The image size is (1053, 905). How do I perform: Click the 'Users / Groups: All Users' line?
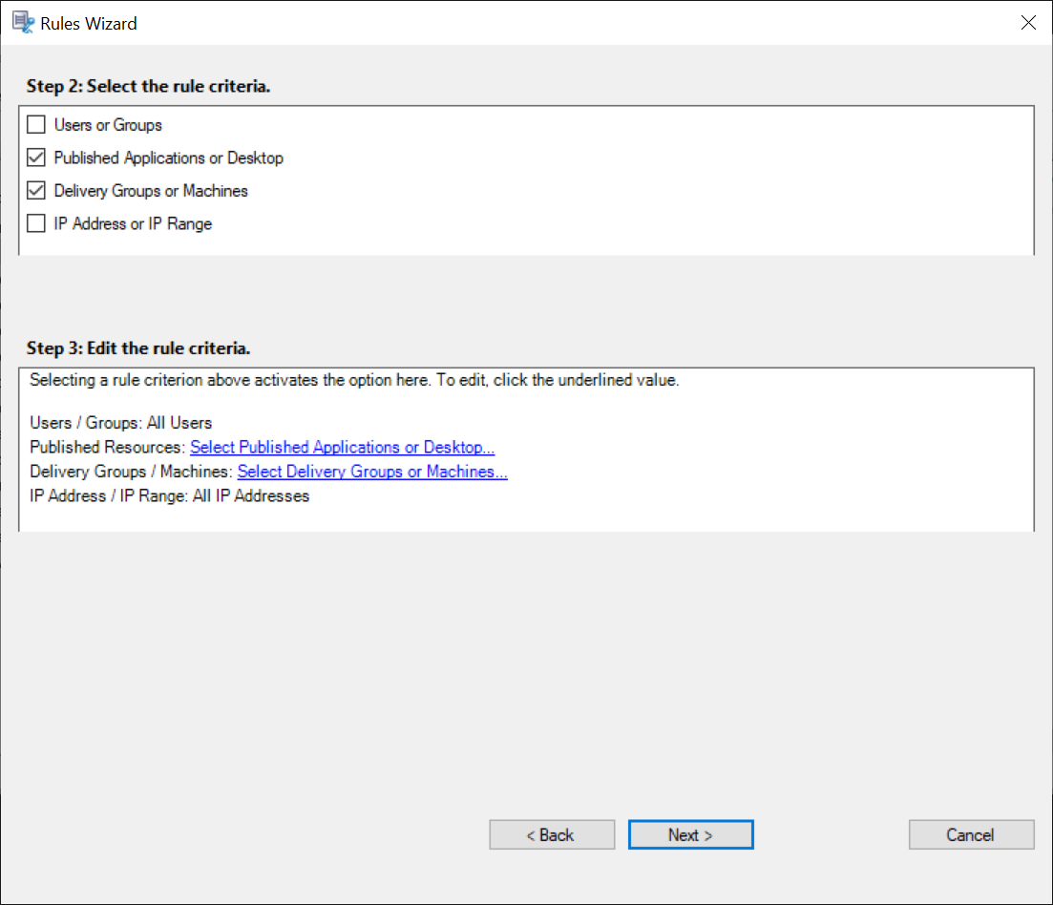[x=121, y=422]
